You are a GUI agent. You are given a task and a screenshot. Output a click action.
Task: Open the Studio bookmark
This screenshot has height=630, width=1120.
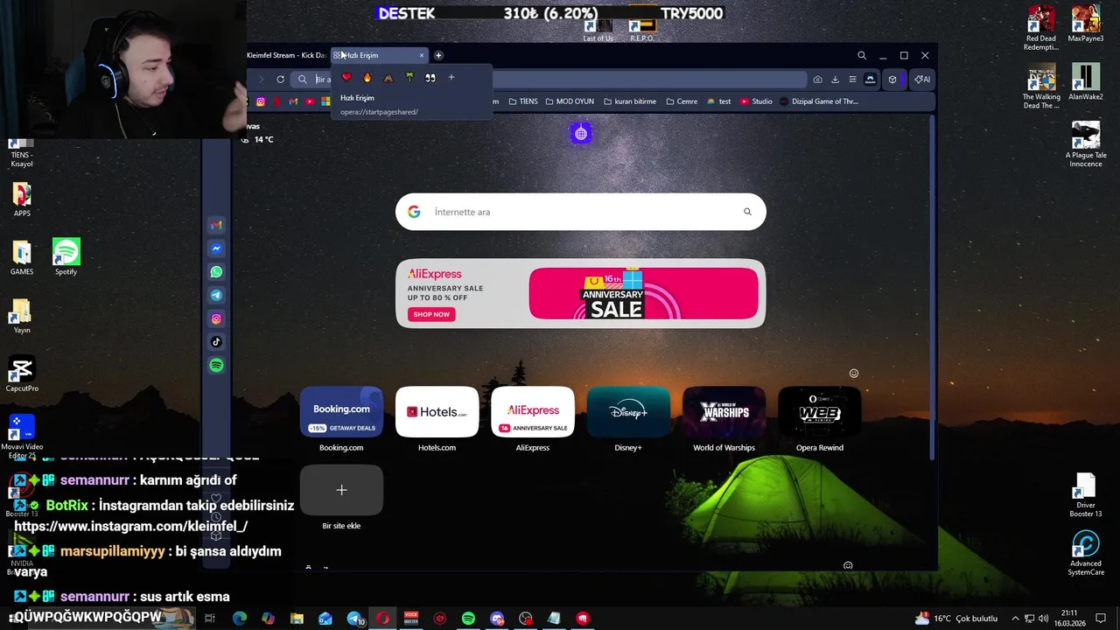[x=756, y=101]
